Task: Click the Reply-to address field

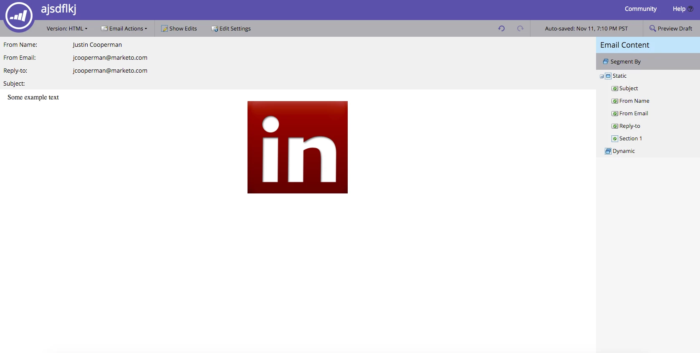Action: click(x=110, y=71)
